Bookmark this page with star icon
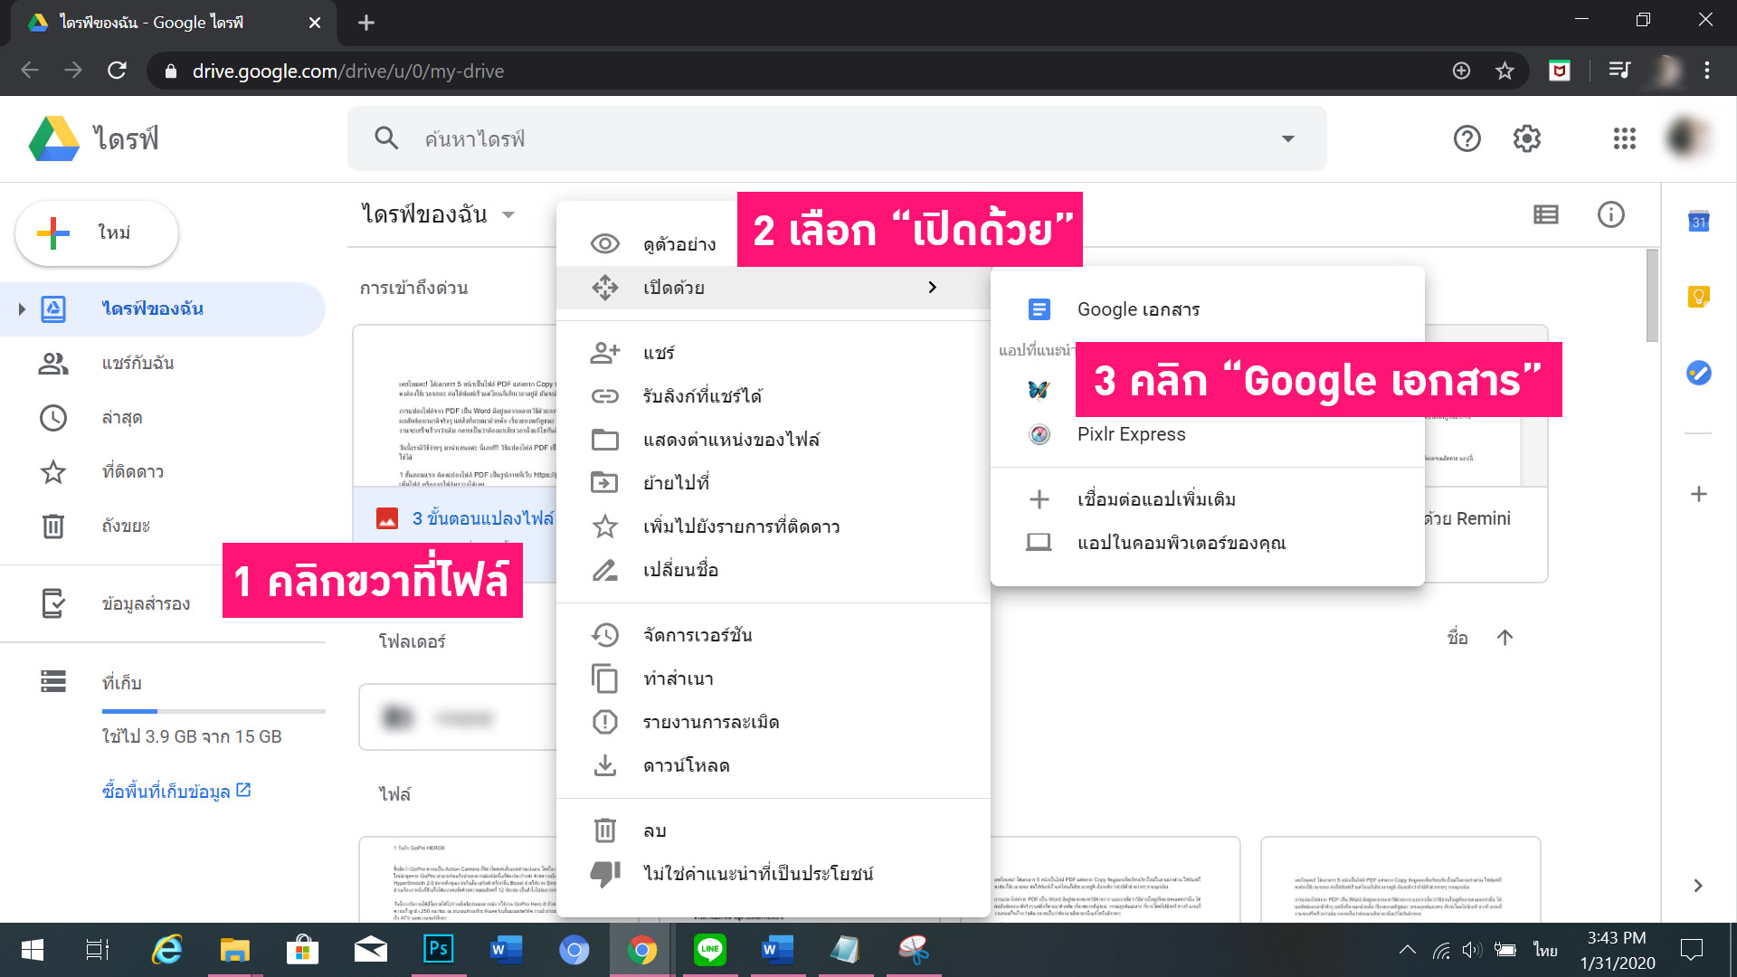The image size is (1737, 977). pyautogui.click(x=1504, y=71)
